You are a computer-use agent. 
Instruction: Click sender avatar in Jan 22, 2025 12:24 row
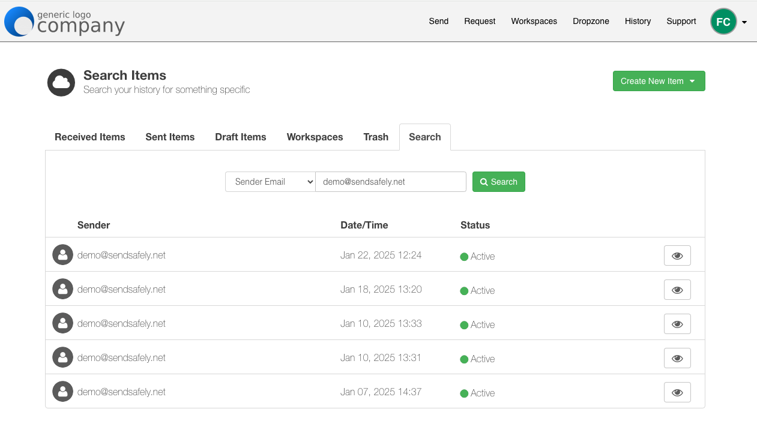coord(62,255)
